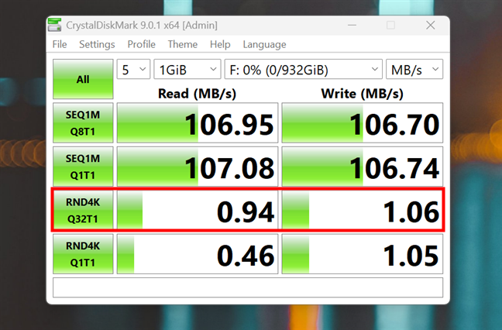Open the test count dropdown showing 5
Image resolution: width=502 pixels, height=330 pixels.
[x=133, y=69]
